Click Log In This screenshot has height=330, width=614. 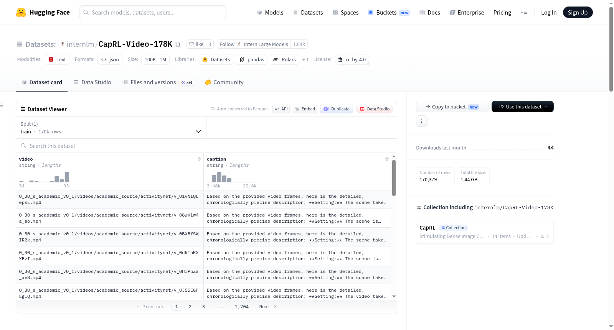coord(549,13)
